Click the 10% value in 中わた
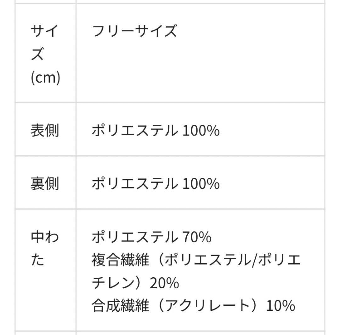340x335 pixels. pyautogui.click(x=280, y=306)
